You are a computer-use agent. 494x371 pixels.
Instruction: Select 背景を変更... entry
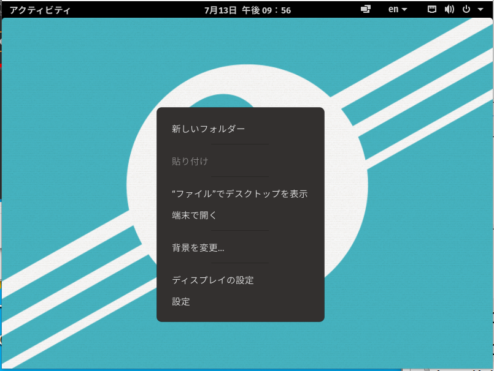241,247
